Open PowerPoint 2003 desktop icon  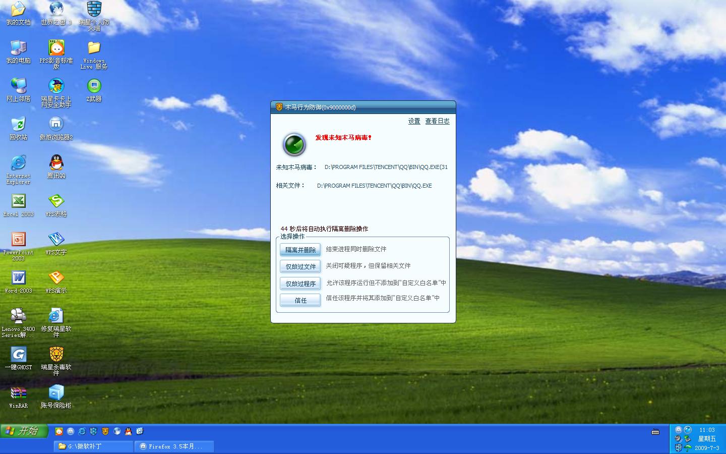click(x=18, y=246)
